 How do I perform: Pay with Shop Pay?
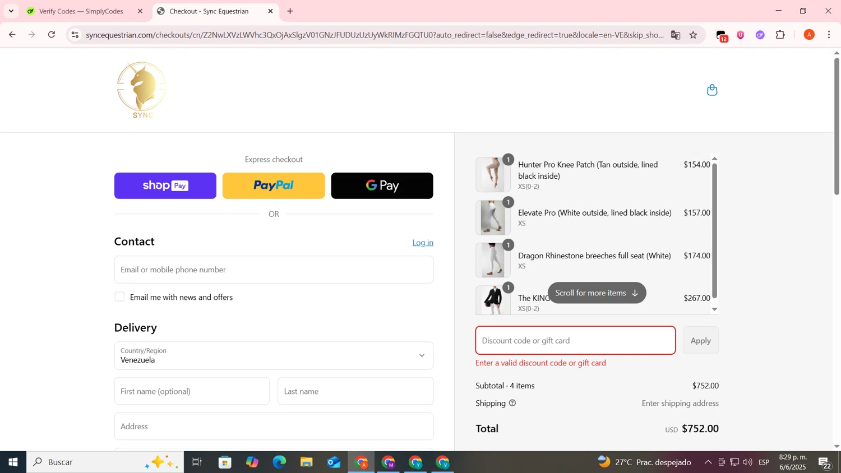pyautogui.click(x=165, y=186)
